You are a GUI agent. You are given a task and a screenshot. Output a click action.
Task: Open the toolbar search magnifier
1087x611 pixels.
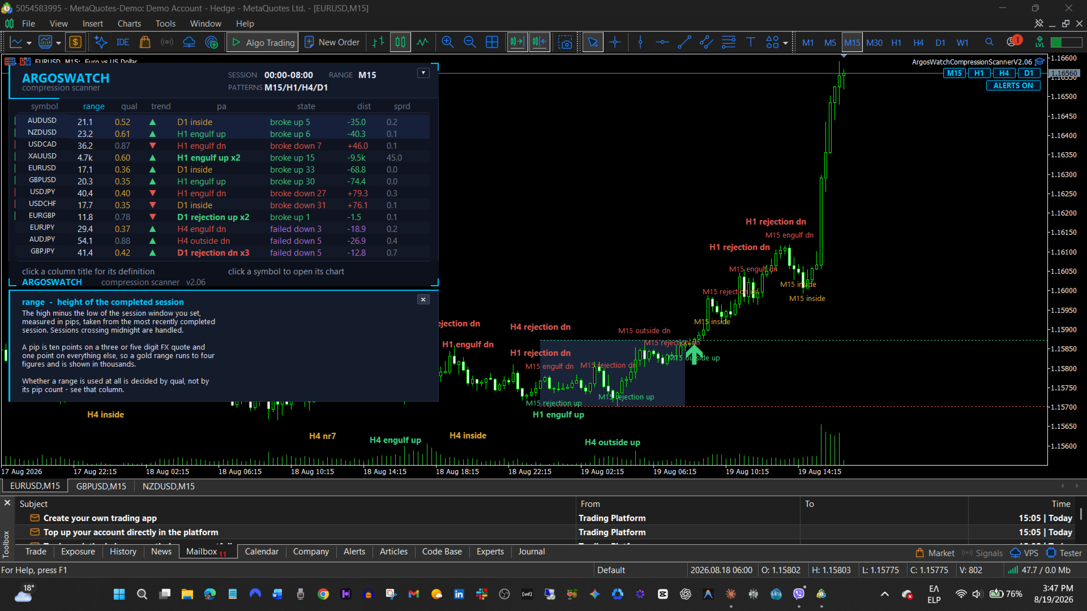pyautogui.click(x=989, y=42)
